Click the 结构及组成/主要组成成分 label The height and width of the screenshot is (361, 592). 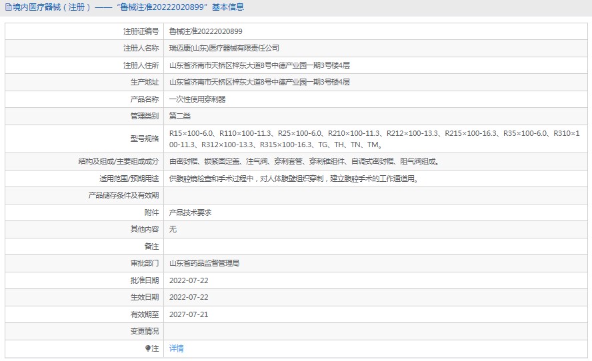point(119,161)
